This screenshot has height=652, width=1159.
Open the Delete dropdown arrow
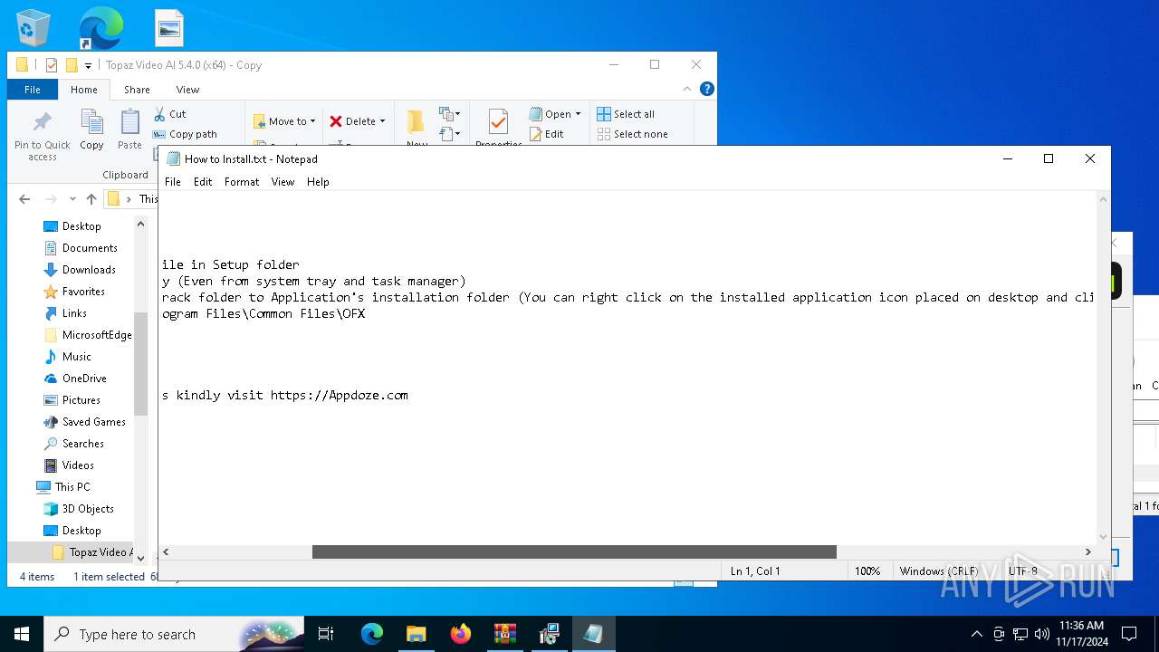coord(382,121)
